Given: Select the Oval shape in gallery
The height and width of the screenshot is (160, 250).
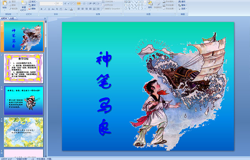Looking at the screenshot, I should click(x=142, y=2).
